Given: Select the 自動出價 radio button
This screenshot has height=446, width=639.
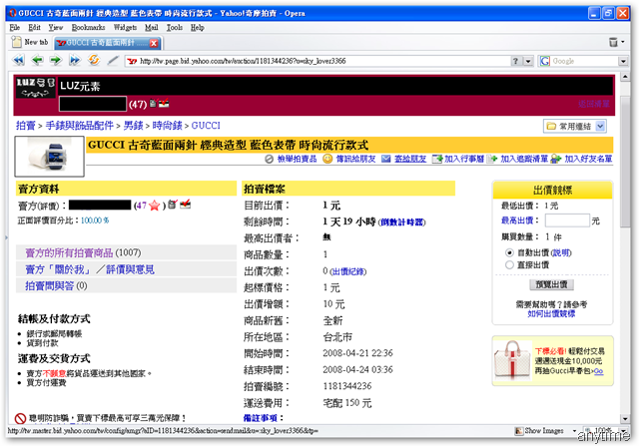Looking at the screenshot, I should click(509, 253).
